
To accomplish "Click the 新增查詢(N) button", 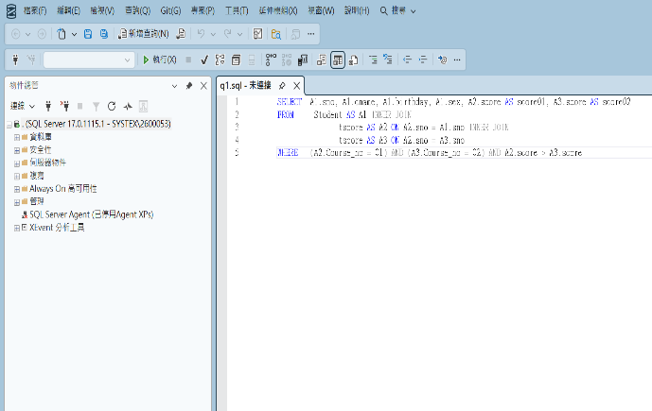I will click(144, 34).
